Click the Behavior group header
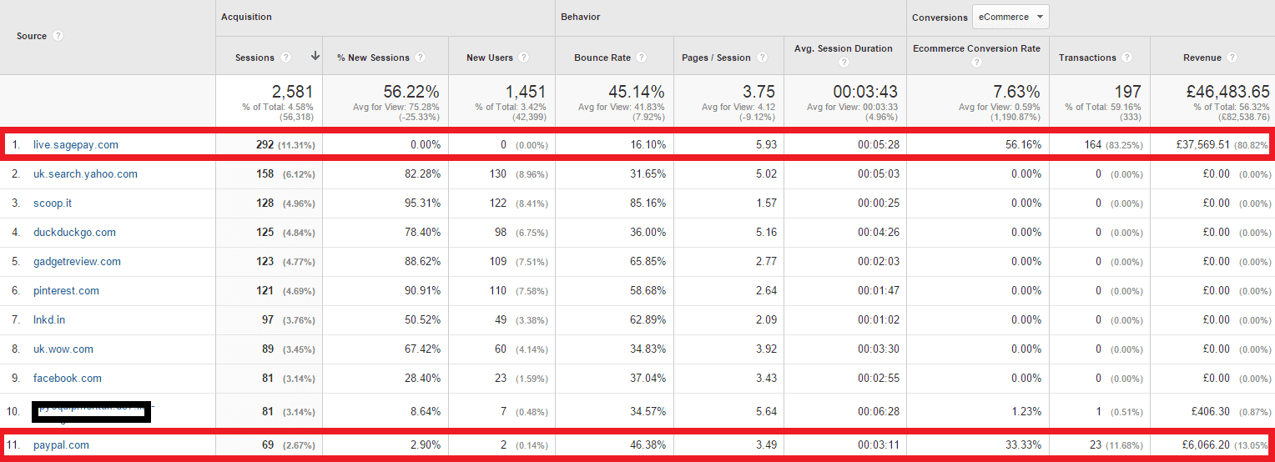 tap(580, 17)
